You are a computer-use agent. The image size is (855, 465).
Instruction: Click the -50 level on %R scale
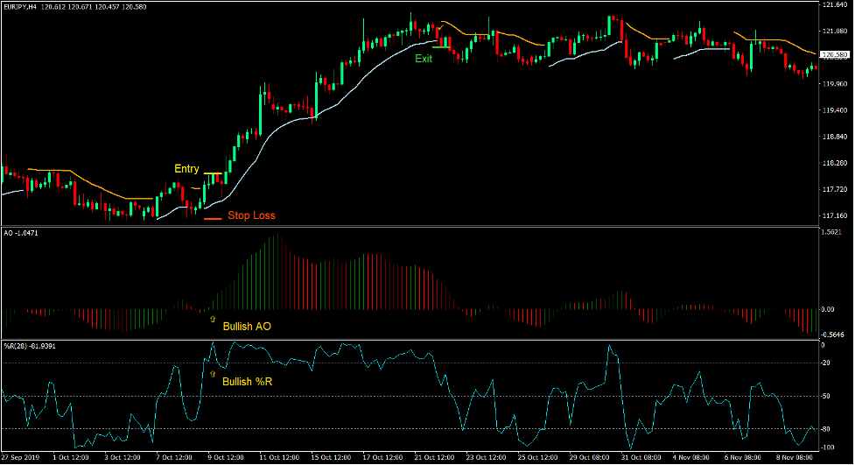click(827, 396)
